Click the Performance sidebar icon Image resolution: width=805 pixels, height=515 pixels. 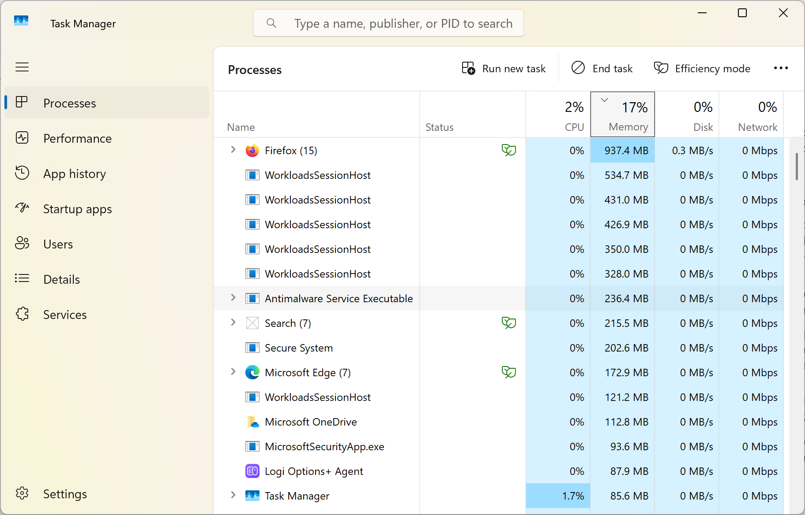tap(22, 138)
